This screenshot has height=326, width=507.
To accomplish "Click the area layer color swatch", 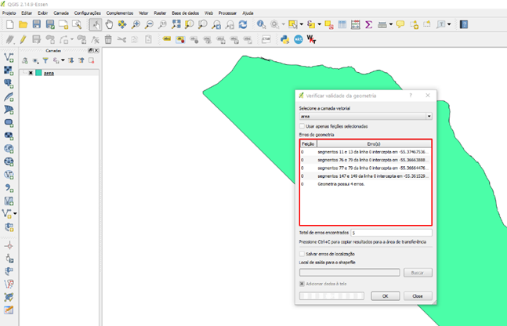I will [x=38, y=73].
